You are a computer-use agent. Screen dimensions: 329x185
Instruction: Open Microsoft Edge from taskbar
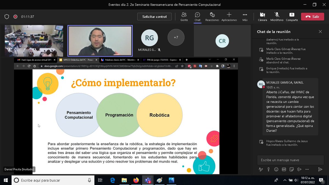[112, 180]
